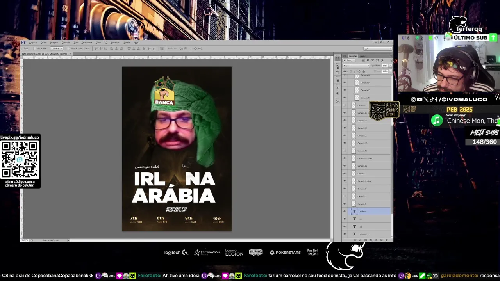The image size is (500, 281).
Task: Open Layers panel flyout menu
Action: 391,56
